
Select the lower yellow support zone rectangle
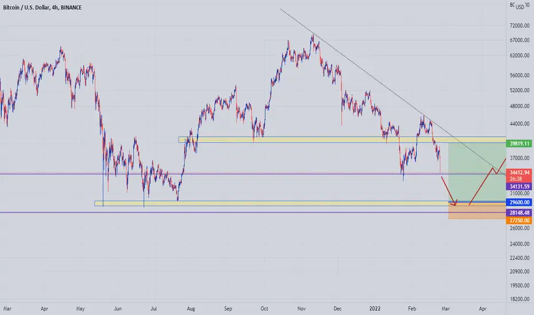pos(300,203)
